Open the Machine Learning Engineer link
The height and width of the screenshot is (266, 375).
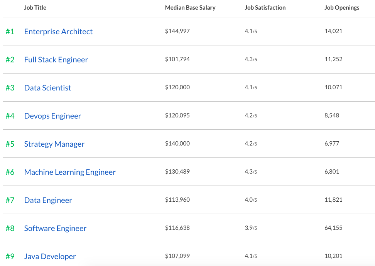pos(70,172)
